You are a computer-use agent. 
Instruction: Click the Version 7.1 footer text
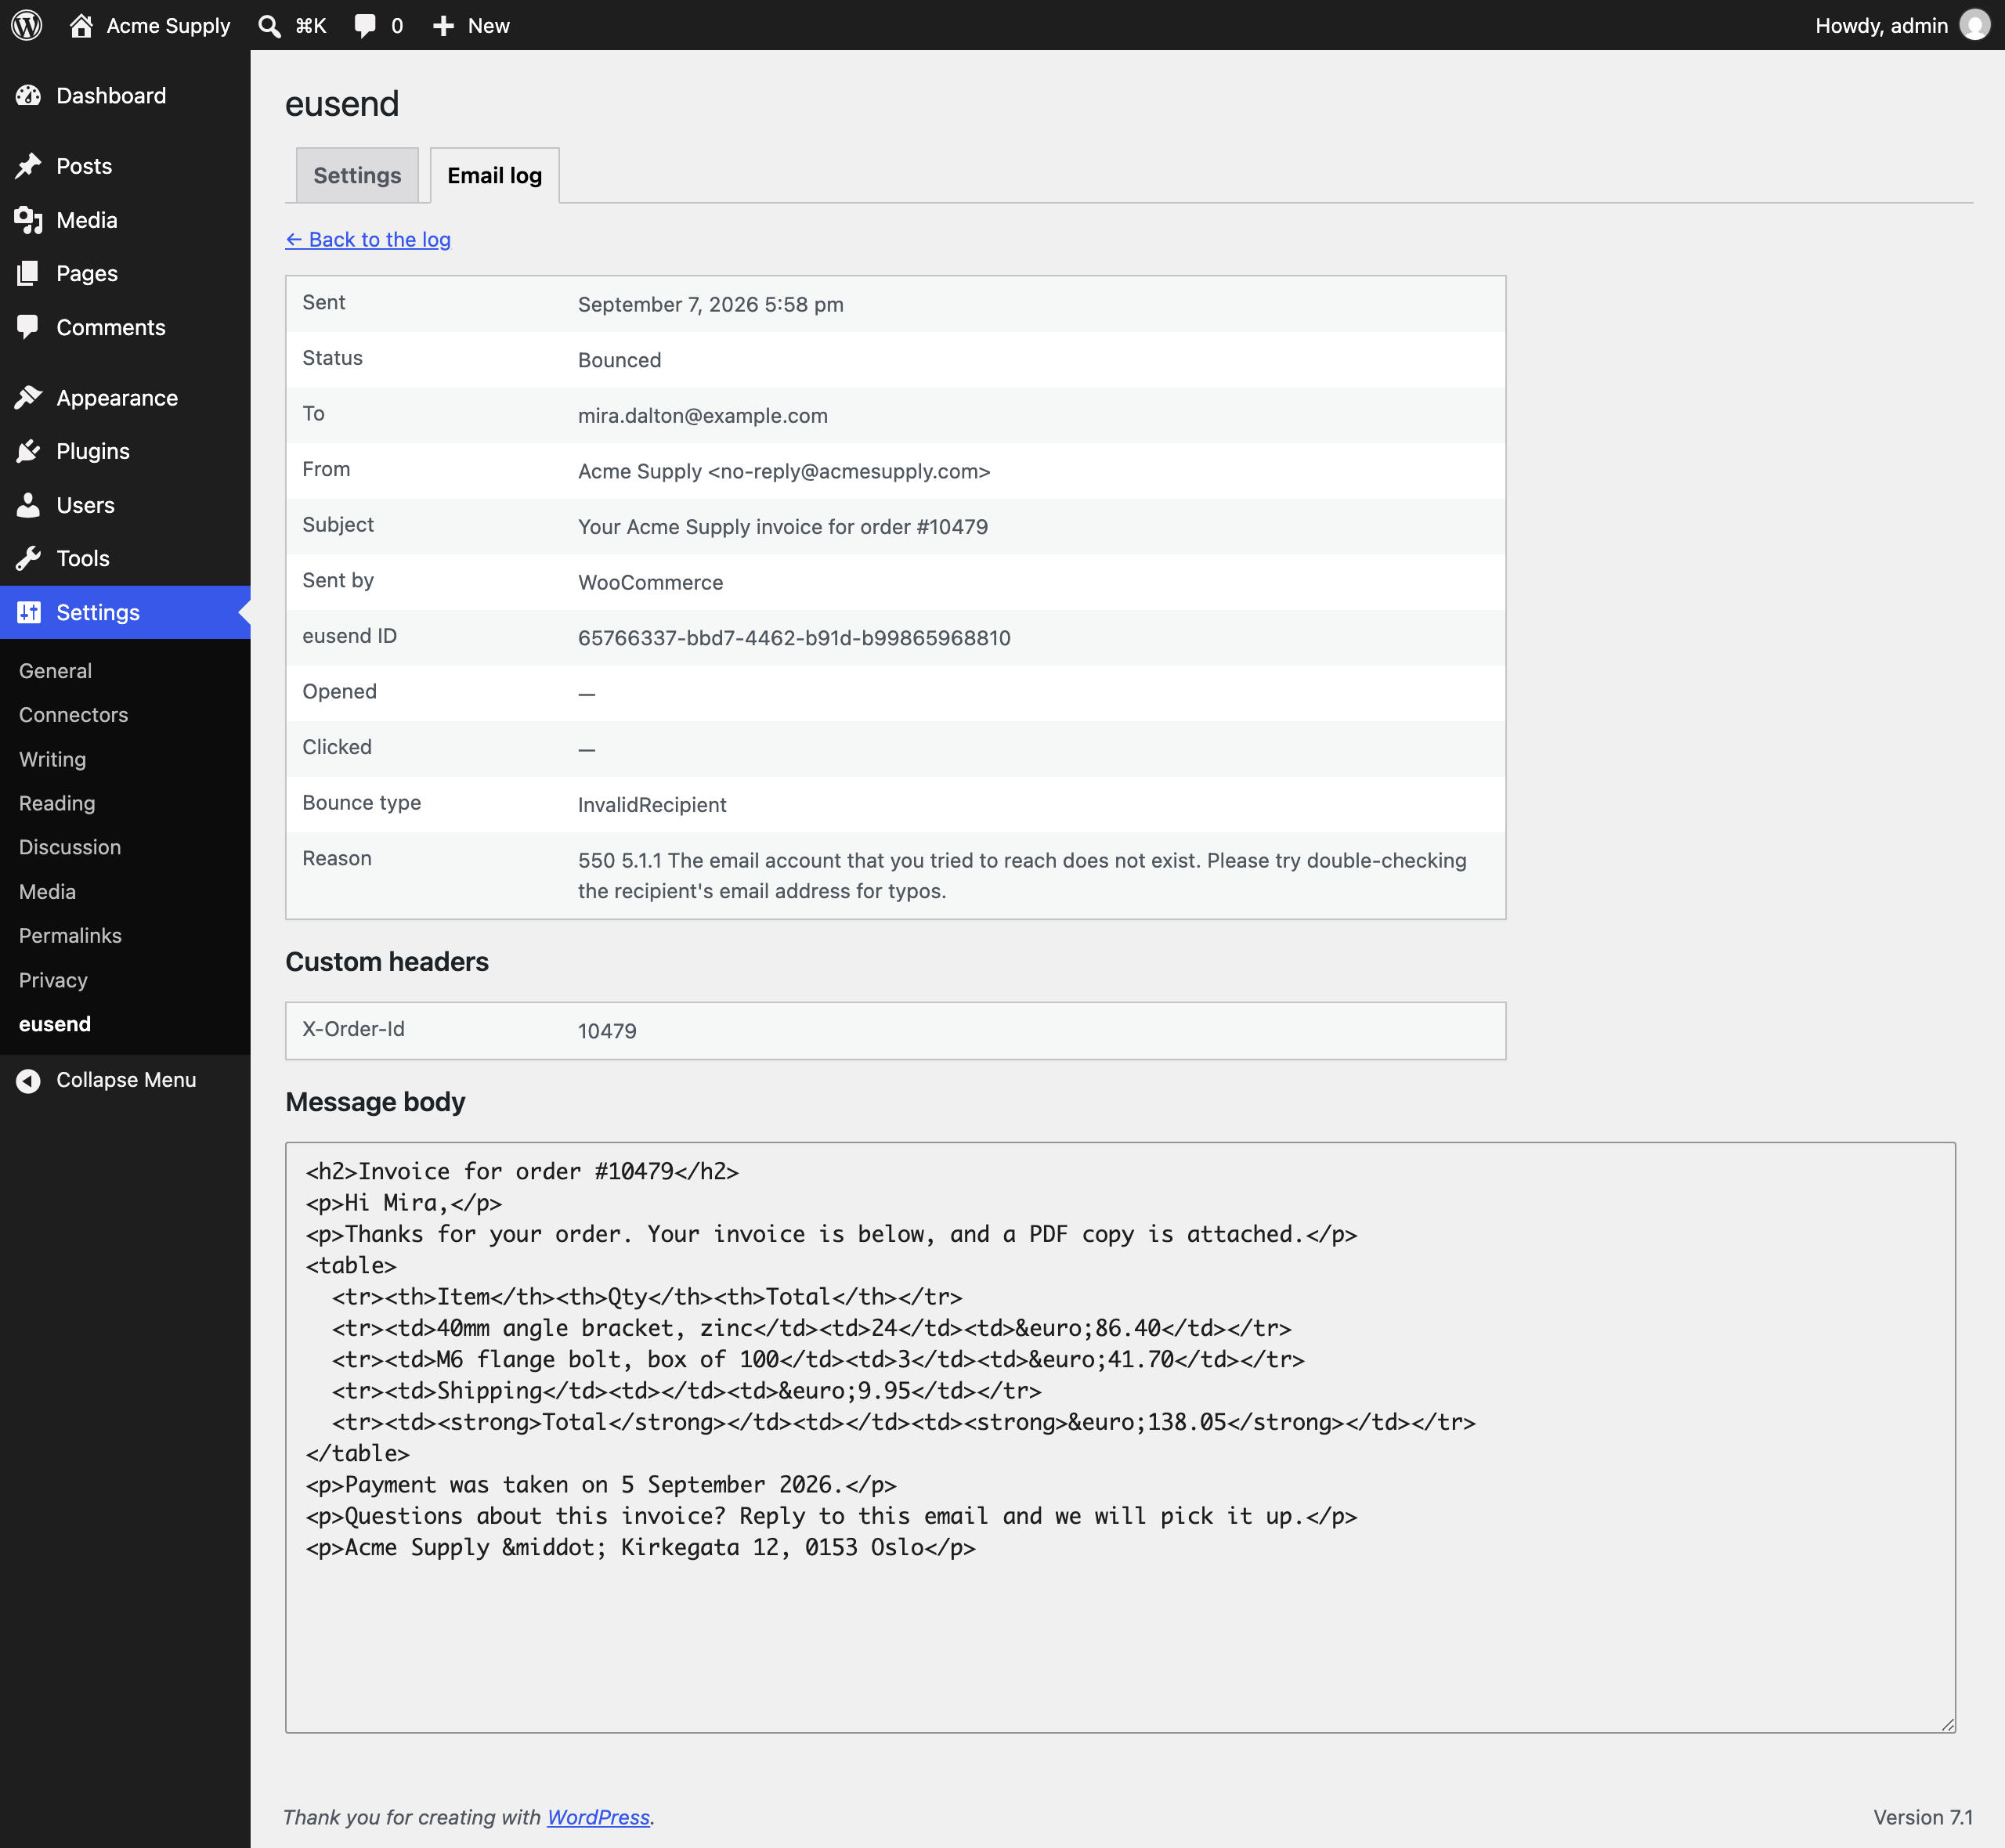(x=1922, y=1817)
